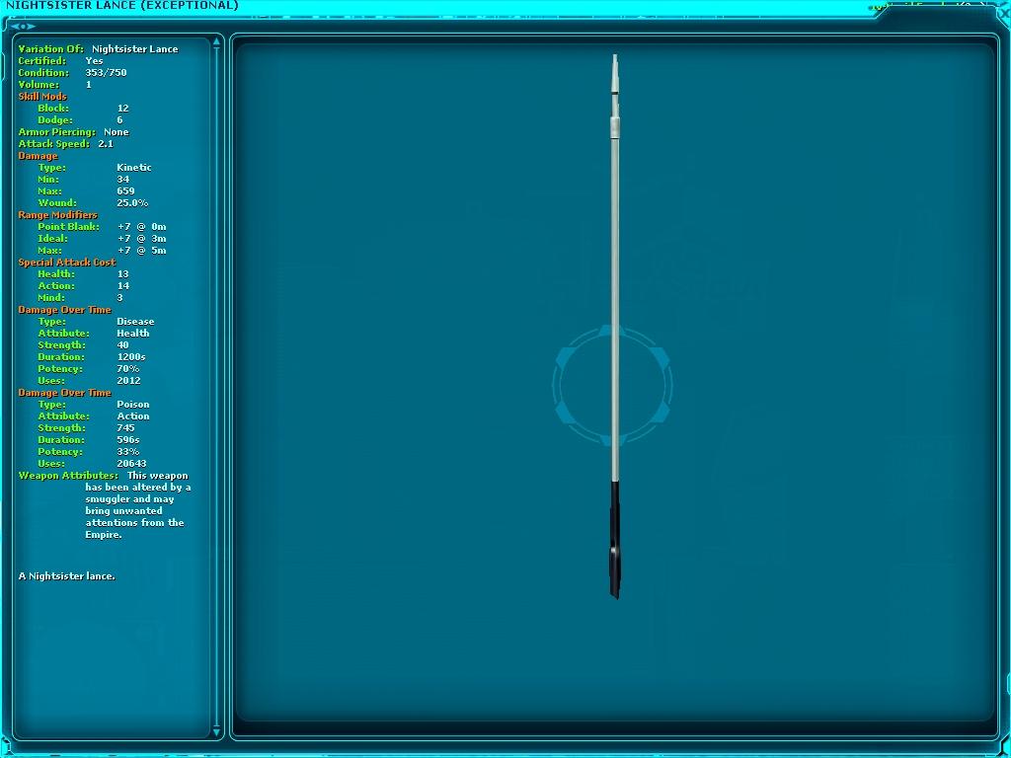
Task: Click the Certified value 'Yes'
Action: pyautogui.click(x=94, y=60)
